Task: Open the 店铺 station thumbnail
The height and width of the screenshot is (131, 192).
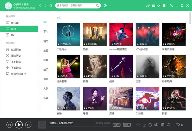Action: click(x=121, y=99)
